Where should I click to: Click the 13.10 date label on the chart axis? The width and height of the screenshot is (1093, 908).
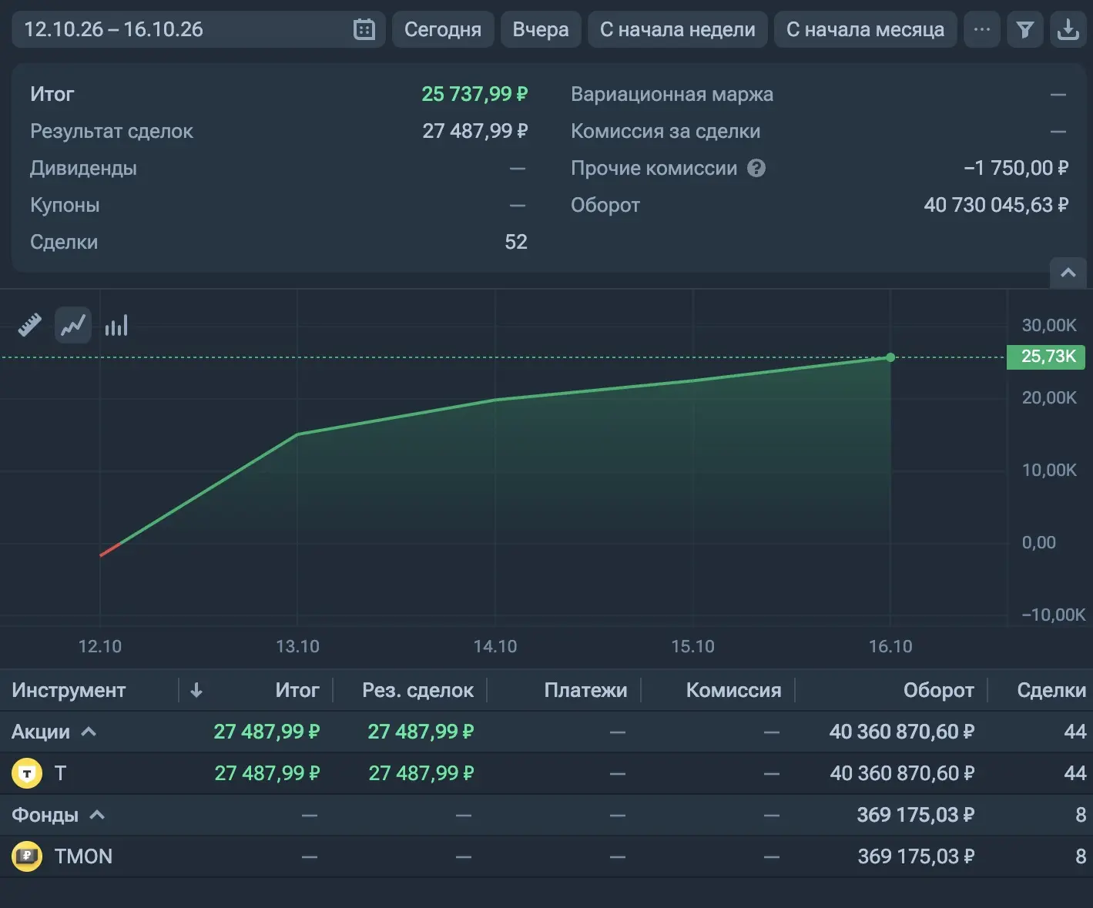297,646
